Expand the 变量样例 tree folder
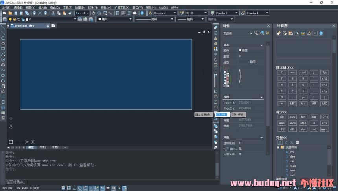The width and height of the screenshot is (338, 191). 278,147
